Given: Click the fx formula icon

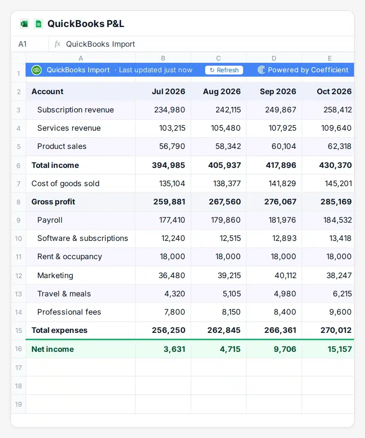Looking at the screenshot, I should (x=57, y=44).
